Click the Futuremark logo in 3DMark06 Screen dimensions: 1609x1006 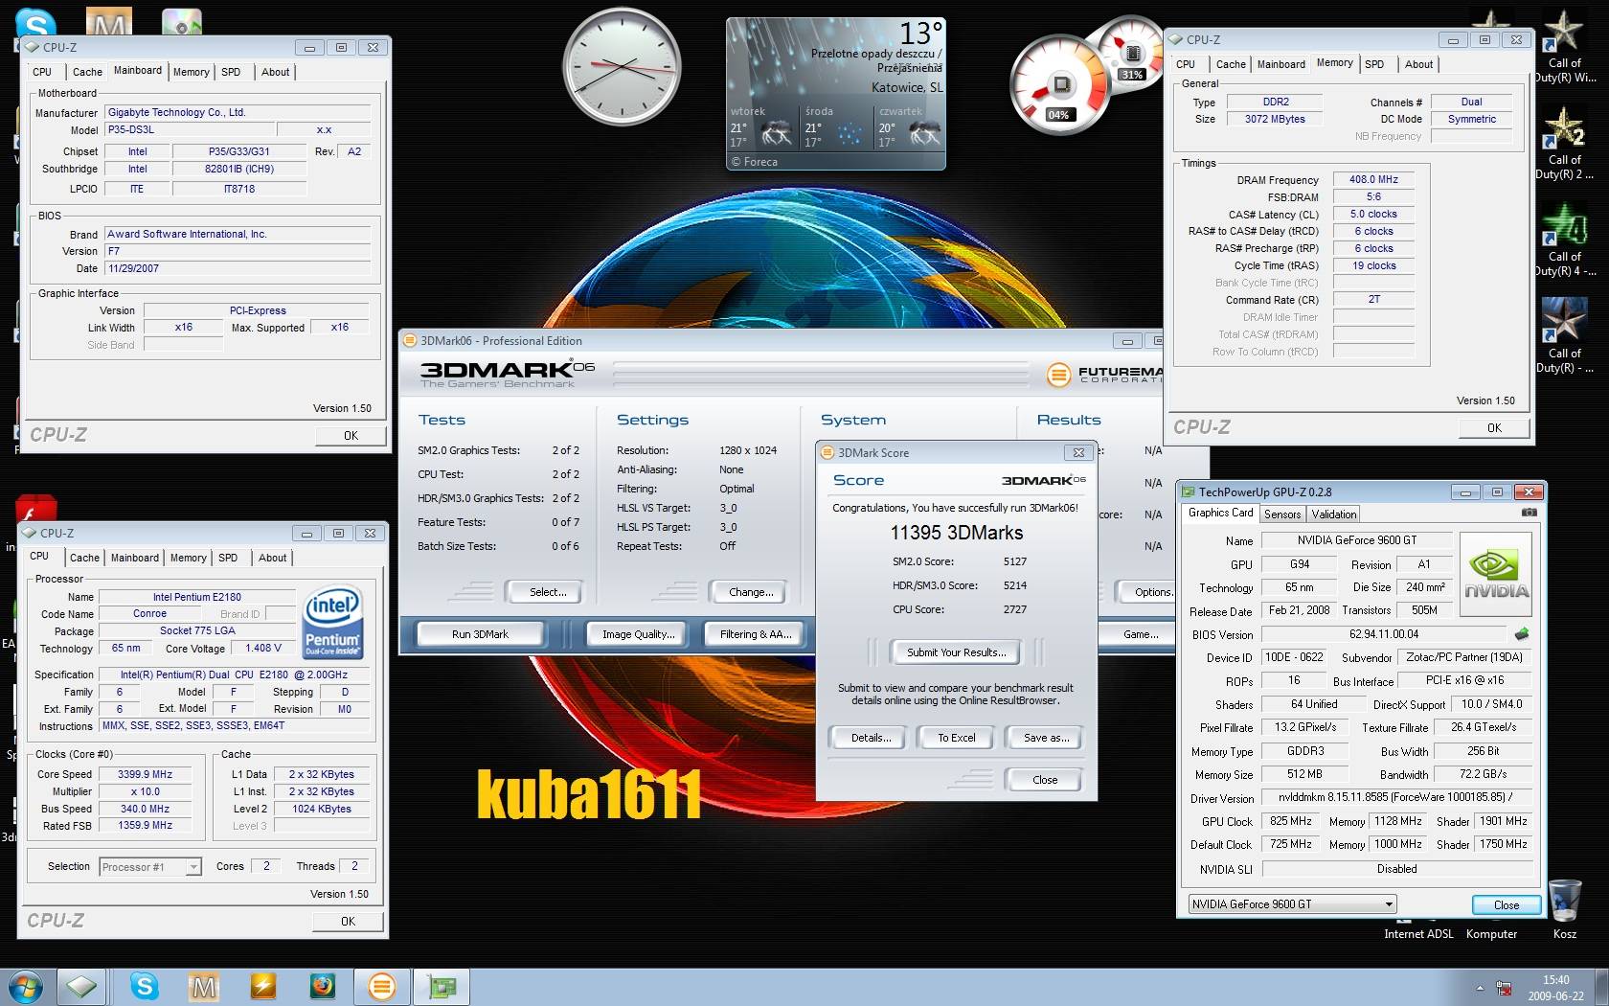pos(1103,375)
